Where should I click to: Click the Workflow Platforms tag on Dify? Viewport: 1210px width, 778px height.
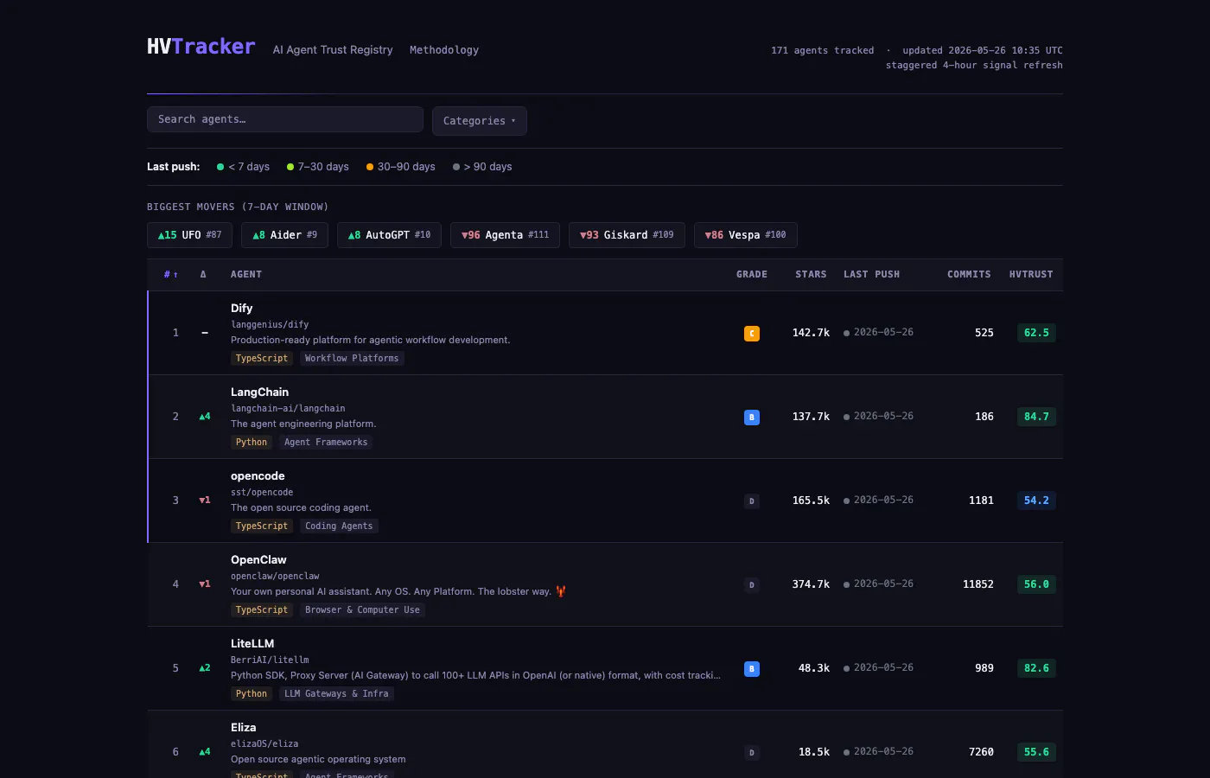[x=352, y=359]
